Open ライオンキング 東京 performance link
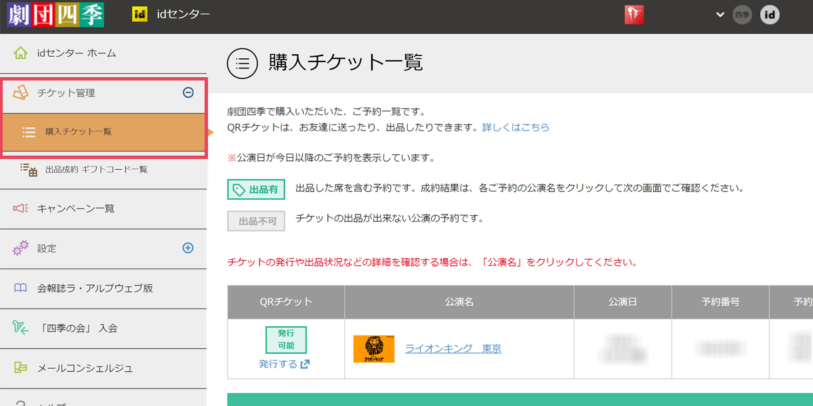This screenshot has height=406, width=813. tap(453, 349)
